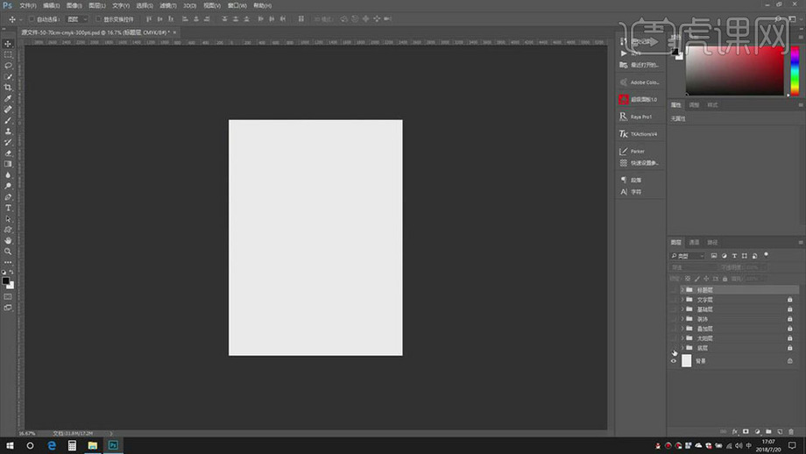The image size is (806, 454).
Task: Select the Zoom tool in the toolbox
Action: point(8,252)
